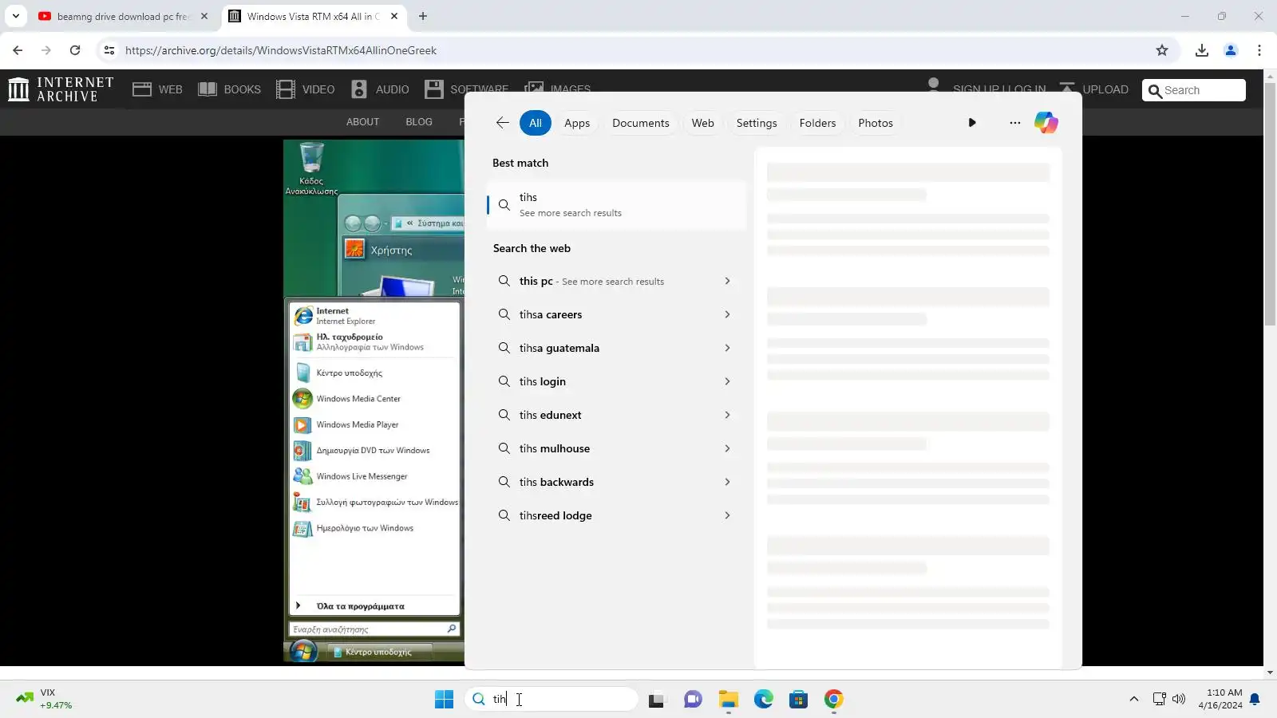Launch the Chat app from the taskbar

(693, 700)
